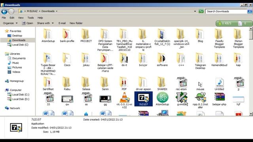Open Local Disk (D:) under Computer

[x=19, y=99]
